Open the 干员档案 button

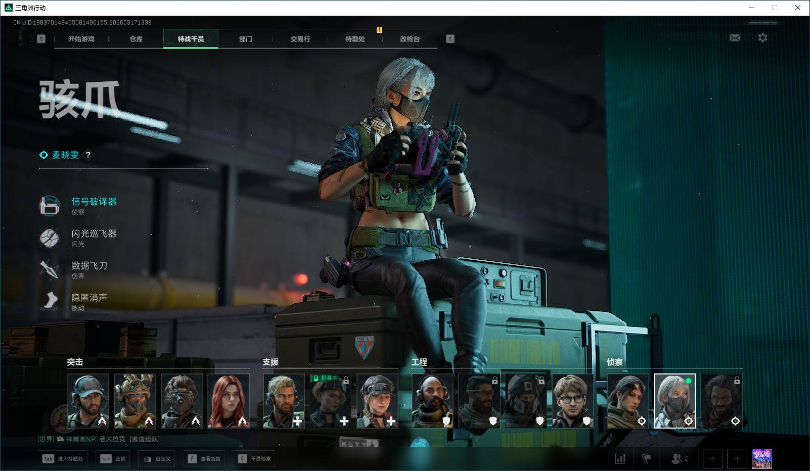click(x=255, y=459)
